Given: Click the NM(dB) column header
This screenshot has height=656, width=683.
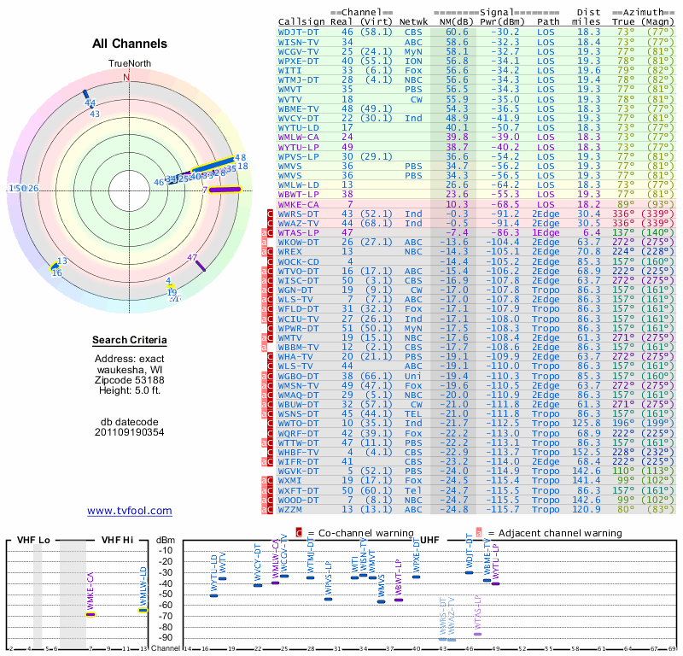Looking at the screenshot, I should [x=452, y=20].
